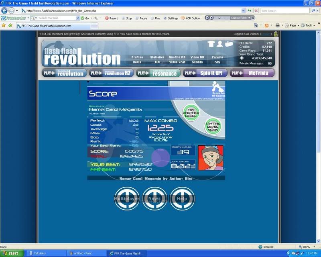Click the Web Search input box
The image size is (321, 257).
[x=285, y=11]
